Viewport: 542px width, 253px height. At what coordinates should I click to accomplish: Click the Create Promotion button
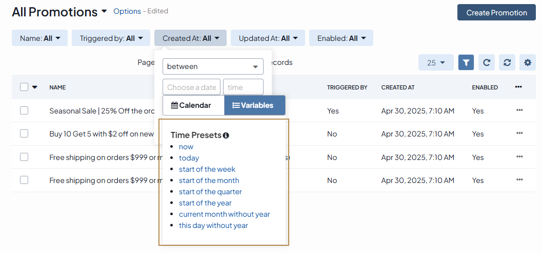(496, 12)
